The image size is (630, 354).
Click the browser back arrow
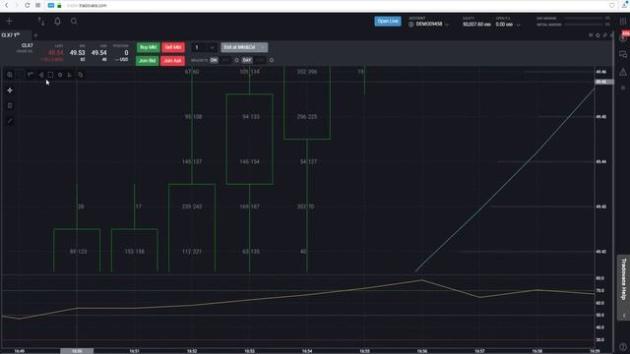7,5
